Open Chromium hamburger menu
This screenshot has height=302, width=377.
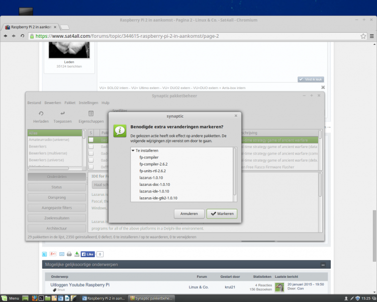[371, 36]
